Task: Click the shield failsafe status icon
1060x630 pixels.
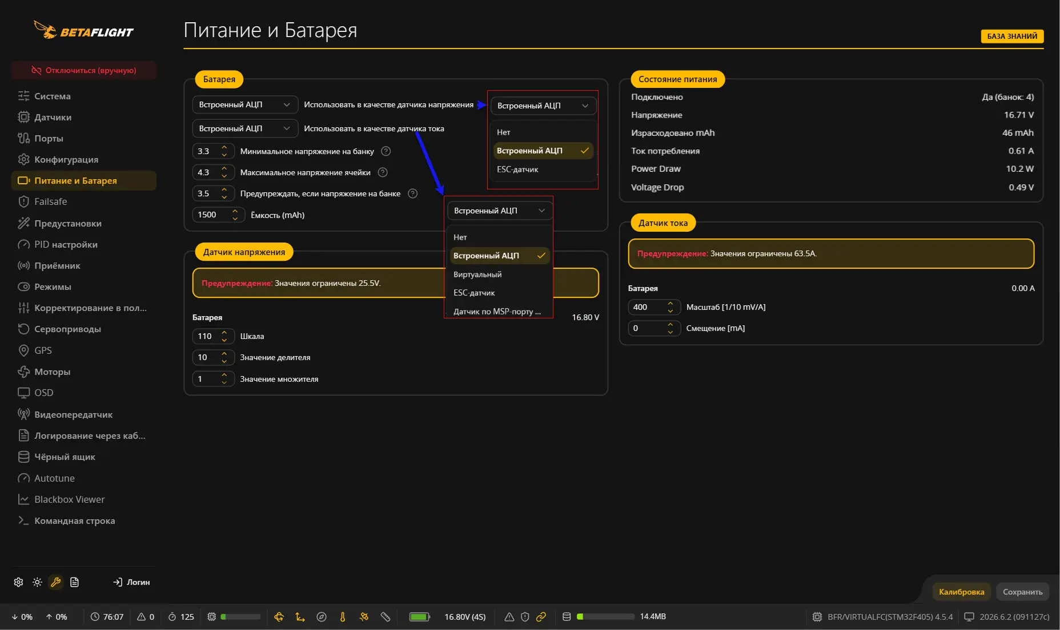Action: (x=525, y=617)
